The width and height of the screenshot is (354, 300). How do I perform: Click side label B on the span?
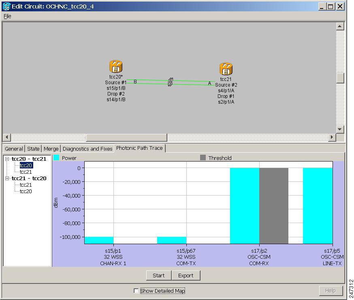pyautogui.click(x=135, y=82)
